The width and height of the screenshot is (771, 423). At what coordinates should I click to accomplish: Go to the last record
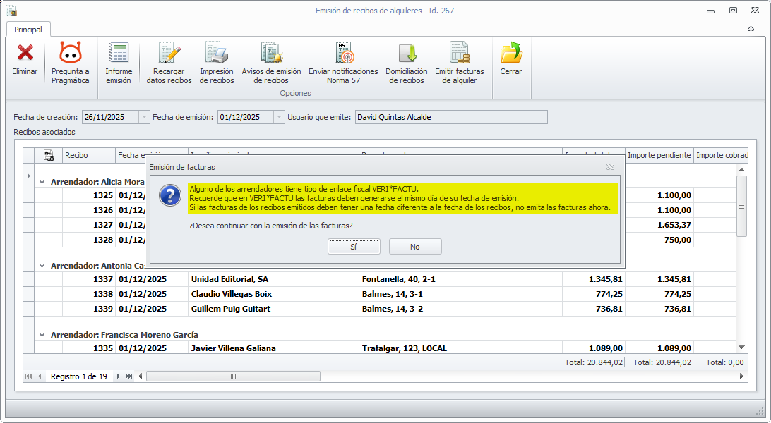click(x=128, y=376)
